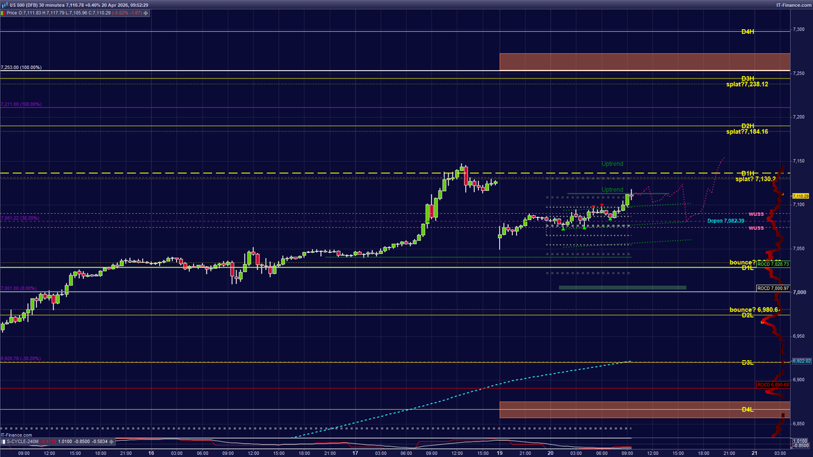Image resolution: width=813 pixels, height=457 pixels.
Task: Toggle the white square swatch in S-CYCLE-240M legend
Action: click(3, 440)
